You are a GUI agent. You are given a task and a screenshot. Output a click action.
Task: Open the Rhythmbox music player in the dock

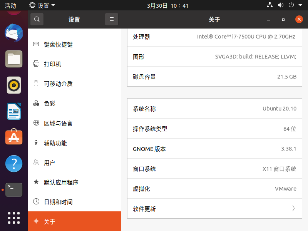tap(14, 85)
